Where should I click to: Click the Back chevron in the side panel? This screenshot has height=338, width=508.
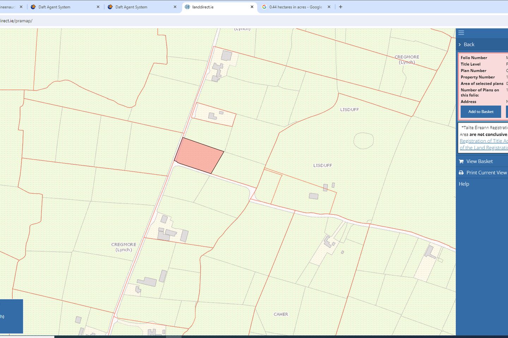[460, 44]
